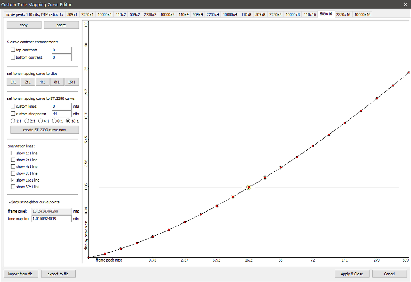
Task: Click Apply & Close button
Action: (x=352, y=274)
